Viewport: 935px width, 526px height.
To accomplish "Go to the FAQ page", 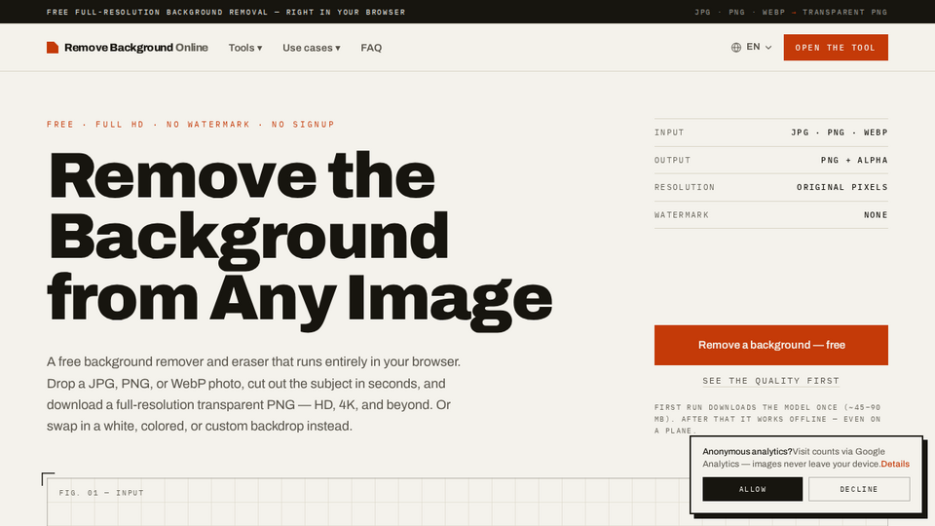I will pos(371,48).
